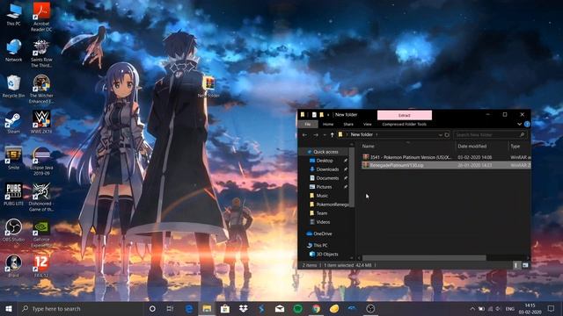Image resolution: width=563 pixels, height=316 pixels.
Task: Open Compressed Folder Tools tab
Action: [405, 125]
